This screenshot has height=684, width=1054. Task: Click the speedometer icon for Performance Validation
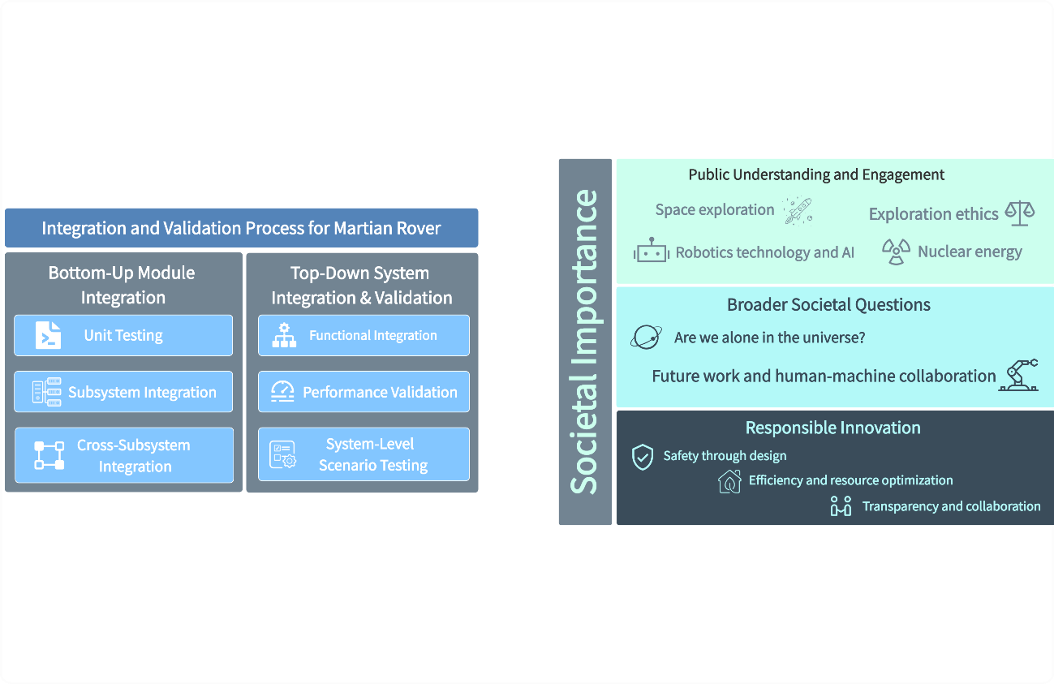pyautogui.click(x=282, y=392)
